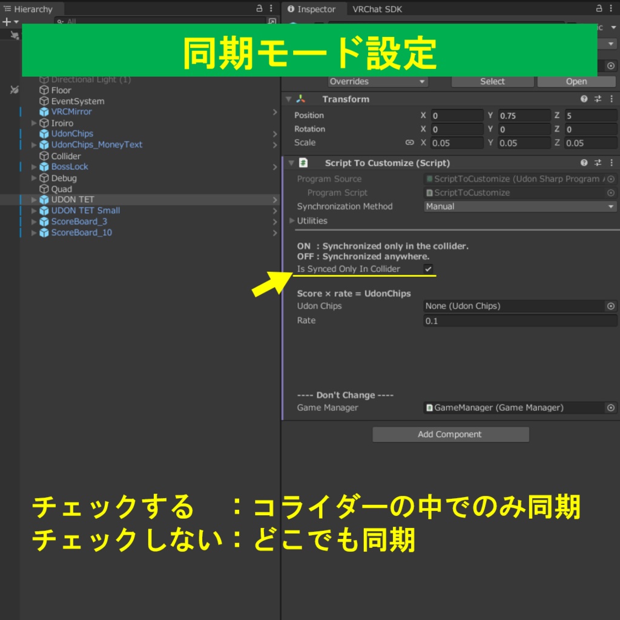Image resolution: width=620 pixels, height=620 pixels.
Task: Open Transform component help icon
Action: pyautogui.click(x=584, y=99)
